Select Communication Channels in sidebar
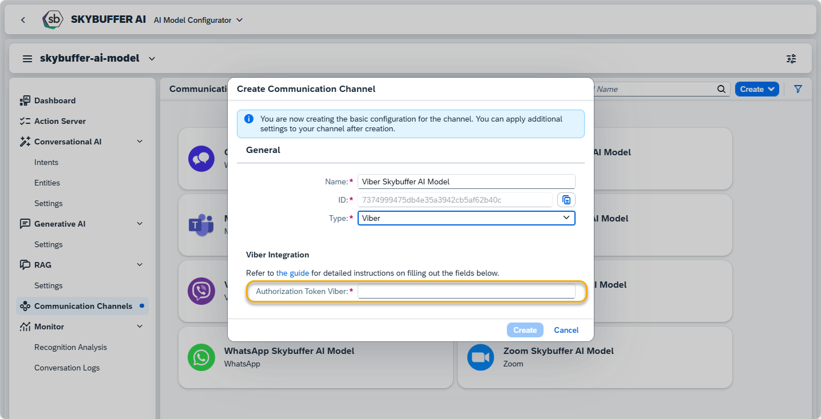The image size is (821, 419). (x=83, y=306)
